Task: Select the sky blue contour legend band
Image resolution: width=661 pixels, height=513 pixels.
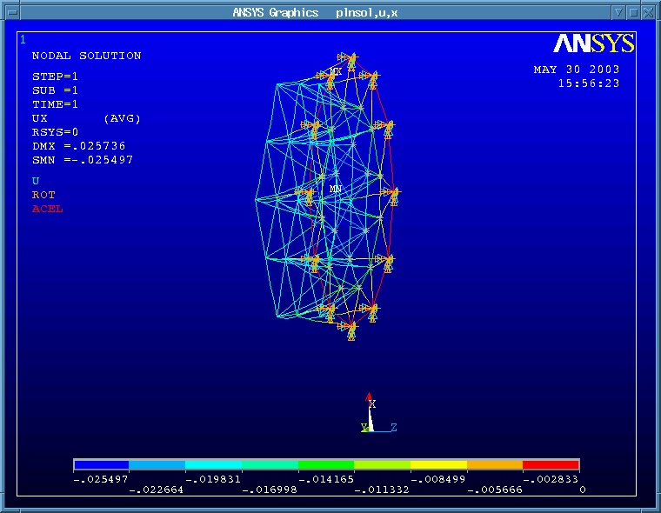Action: click(157, 464)
